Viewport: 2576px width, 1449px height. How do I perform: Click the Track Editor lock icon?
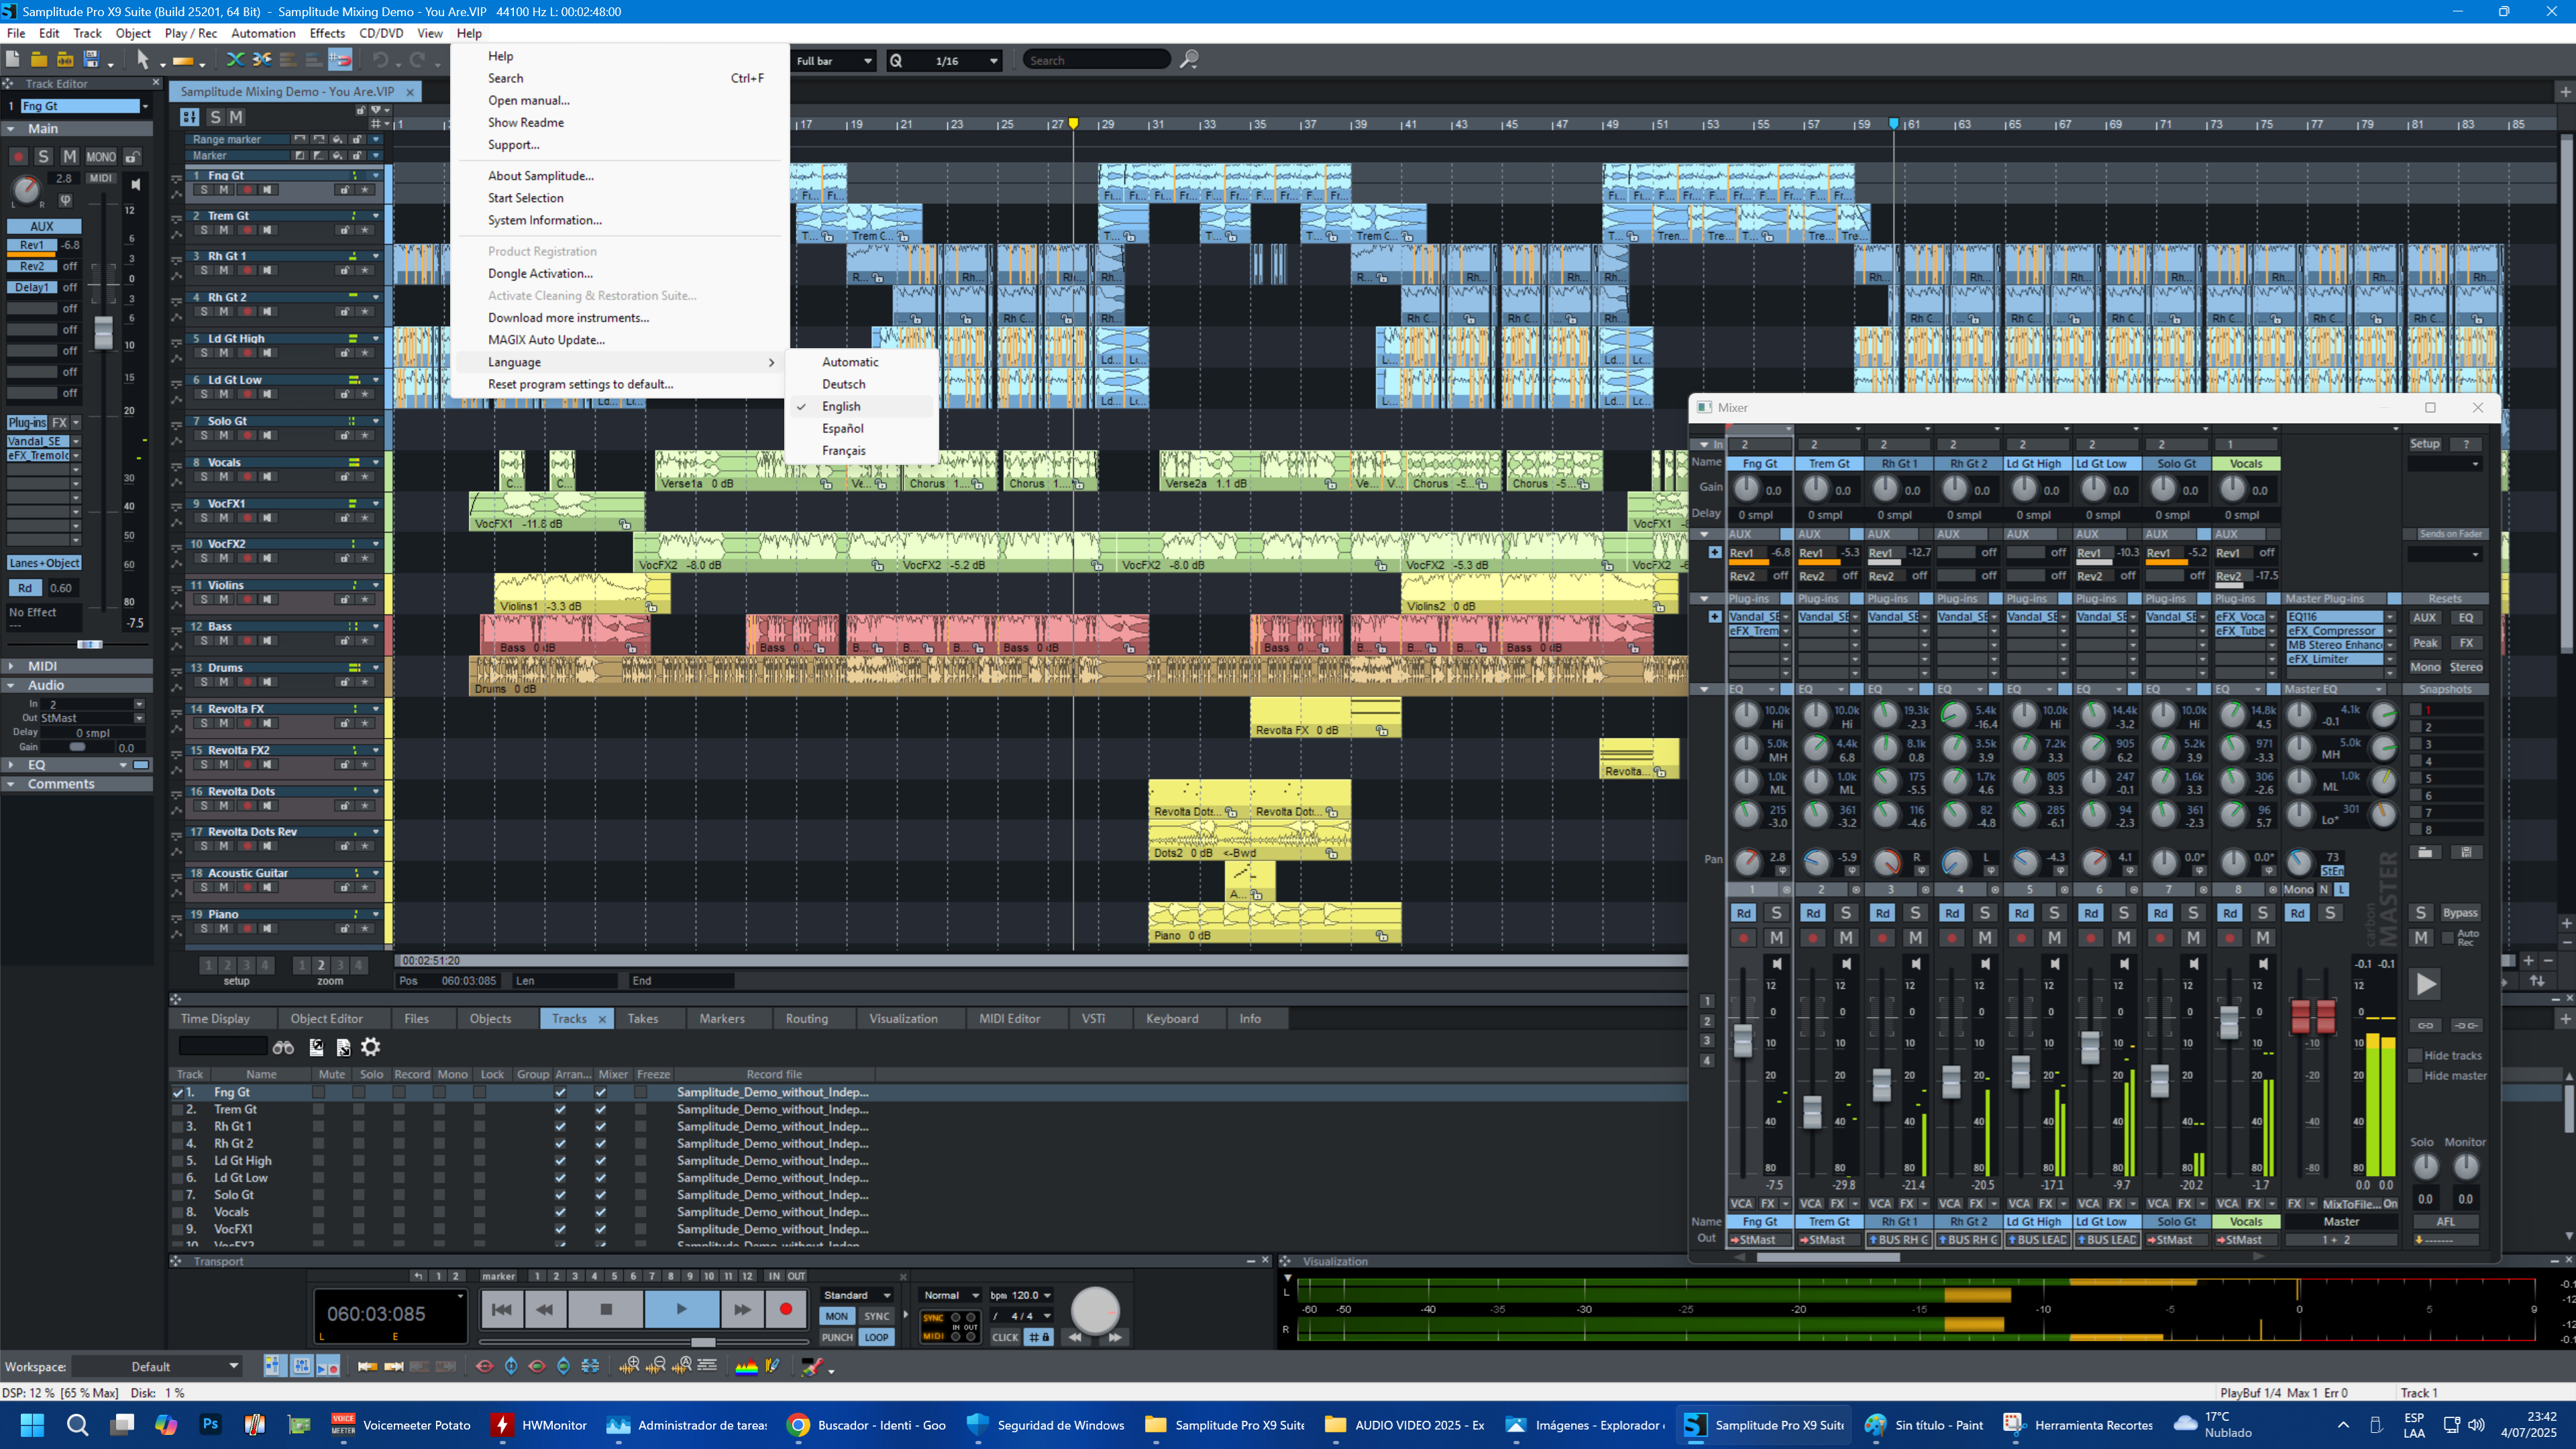(x=132, y=157)
